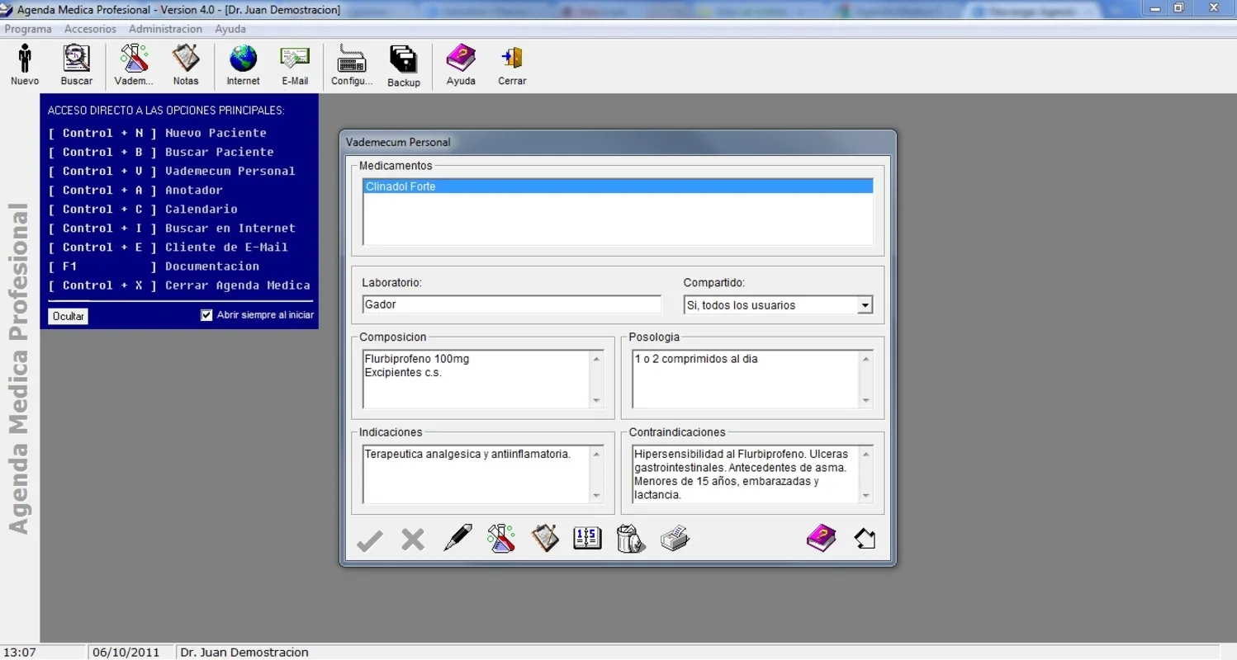Screen dimensions: 1237x660
Task: Click Composicion scrollbar down arrow
Action: [596, 401]
